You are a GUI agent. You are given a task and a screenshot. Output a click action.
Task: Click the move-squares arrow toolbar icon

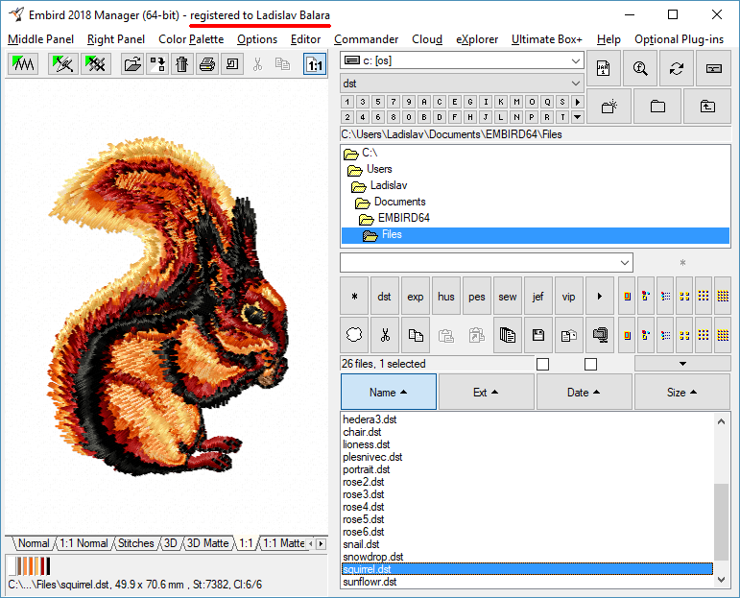(157, 63)
